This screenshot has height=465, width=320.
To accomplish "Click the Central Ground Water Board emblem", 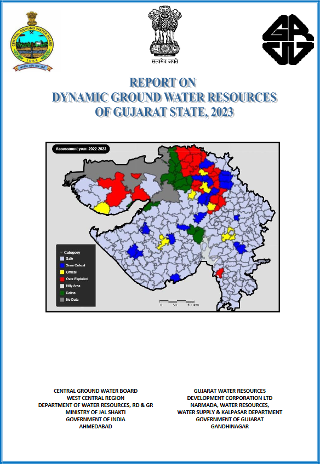I will 32,42.
